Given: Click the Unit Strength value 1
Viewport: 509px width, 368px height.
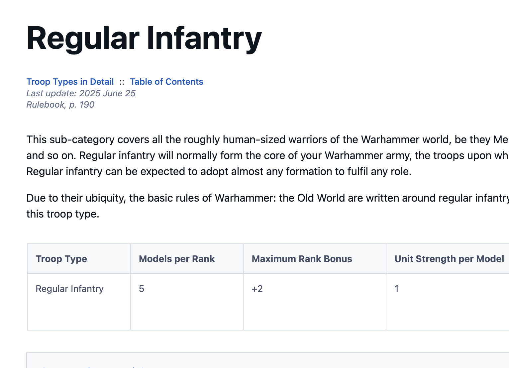Looking at the screenshot, I should tap(448, 302).
